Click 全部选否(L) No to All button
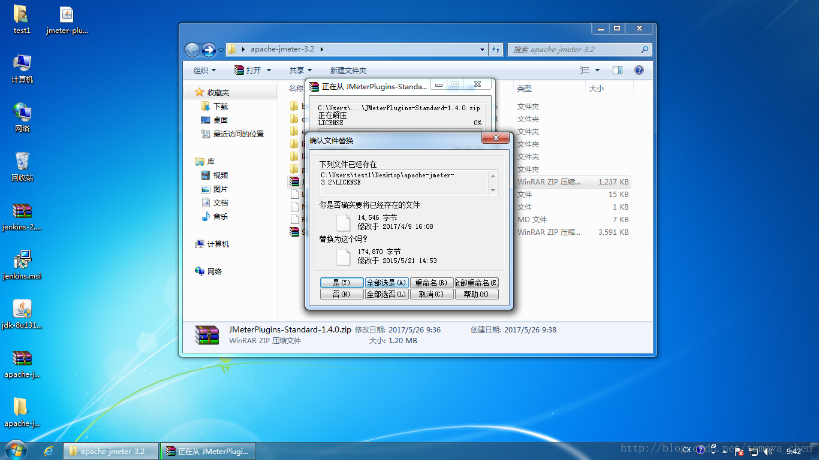Image resolution: width=819 pixels, height=460 pixels. 387,294
